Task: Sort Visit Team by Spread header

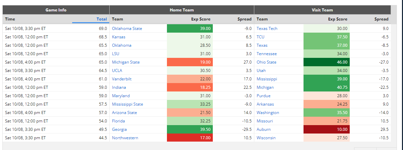Action: (381, 19)
